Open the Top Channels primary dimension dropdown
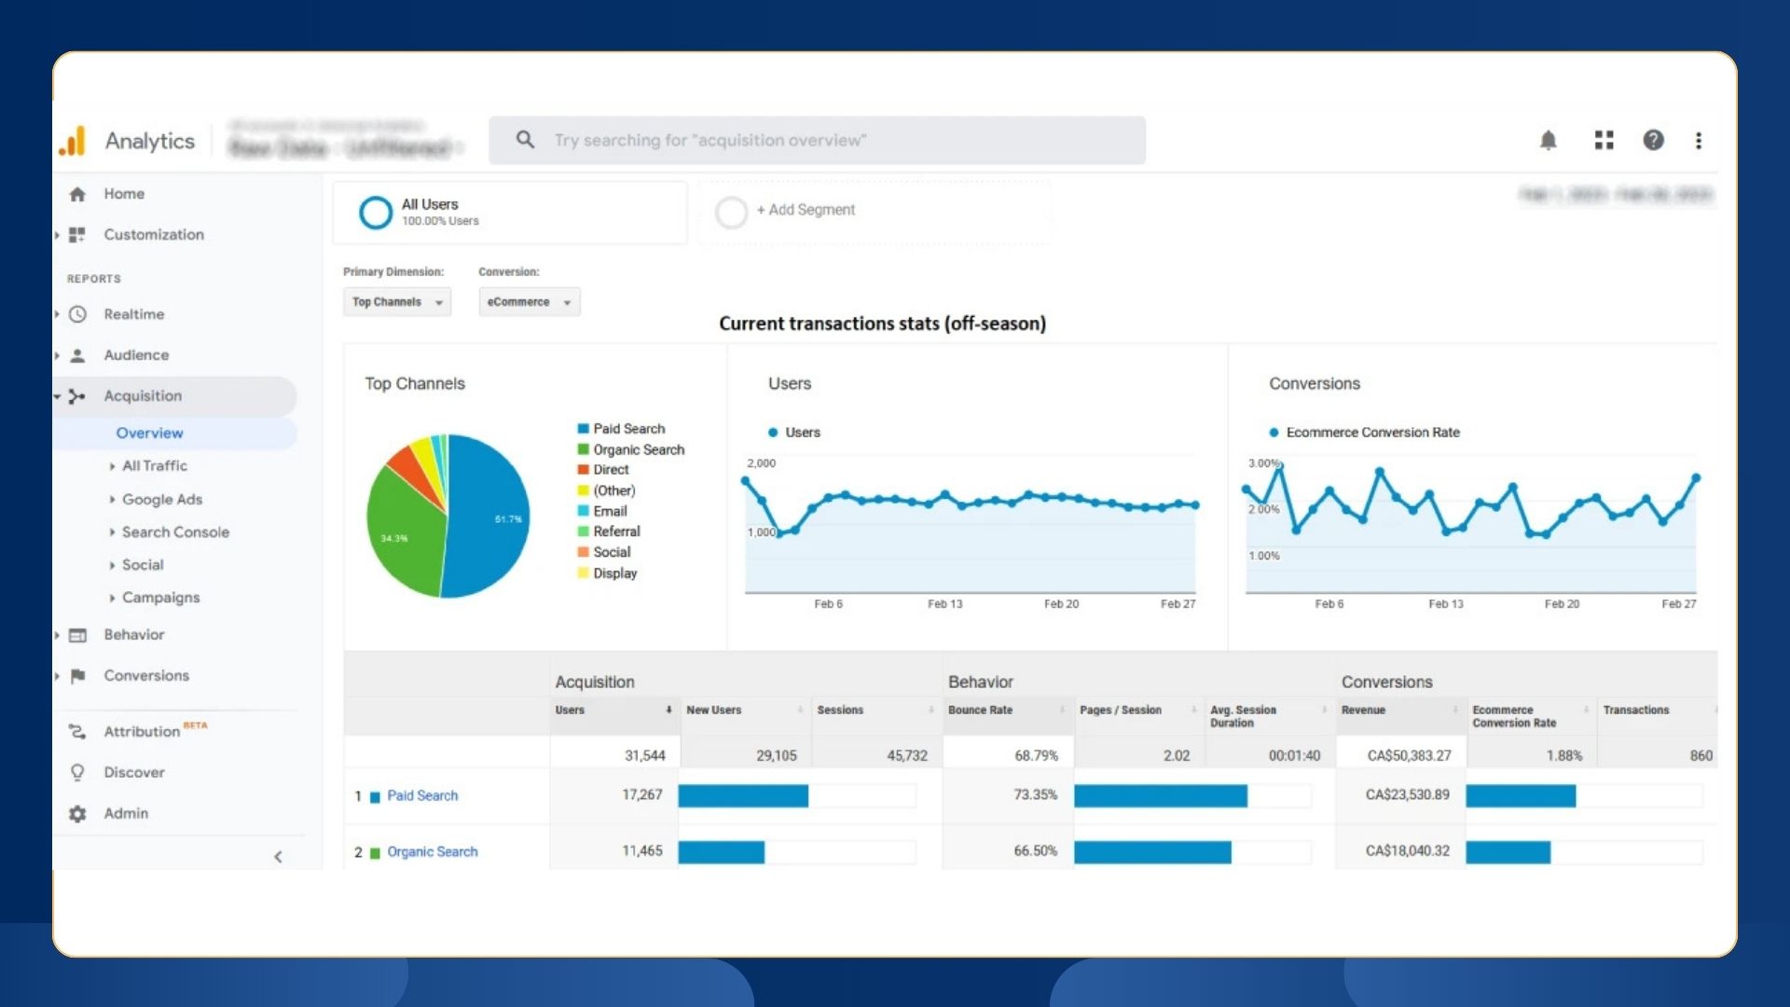 (x=397, y=302)
